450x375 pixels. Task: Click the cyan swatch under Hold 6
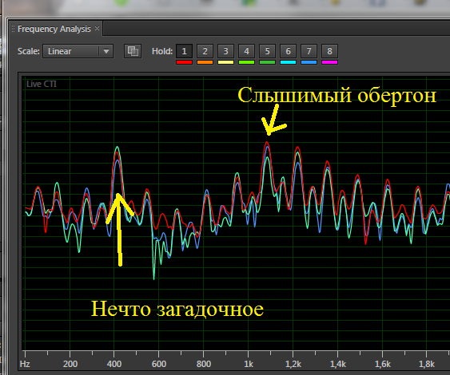click(288, 62)
